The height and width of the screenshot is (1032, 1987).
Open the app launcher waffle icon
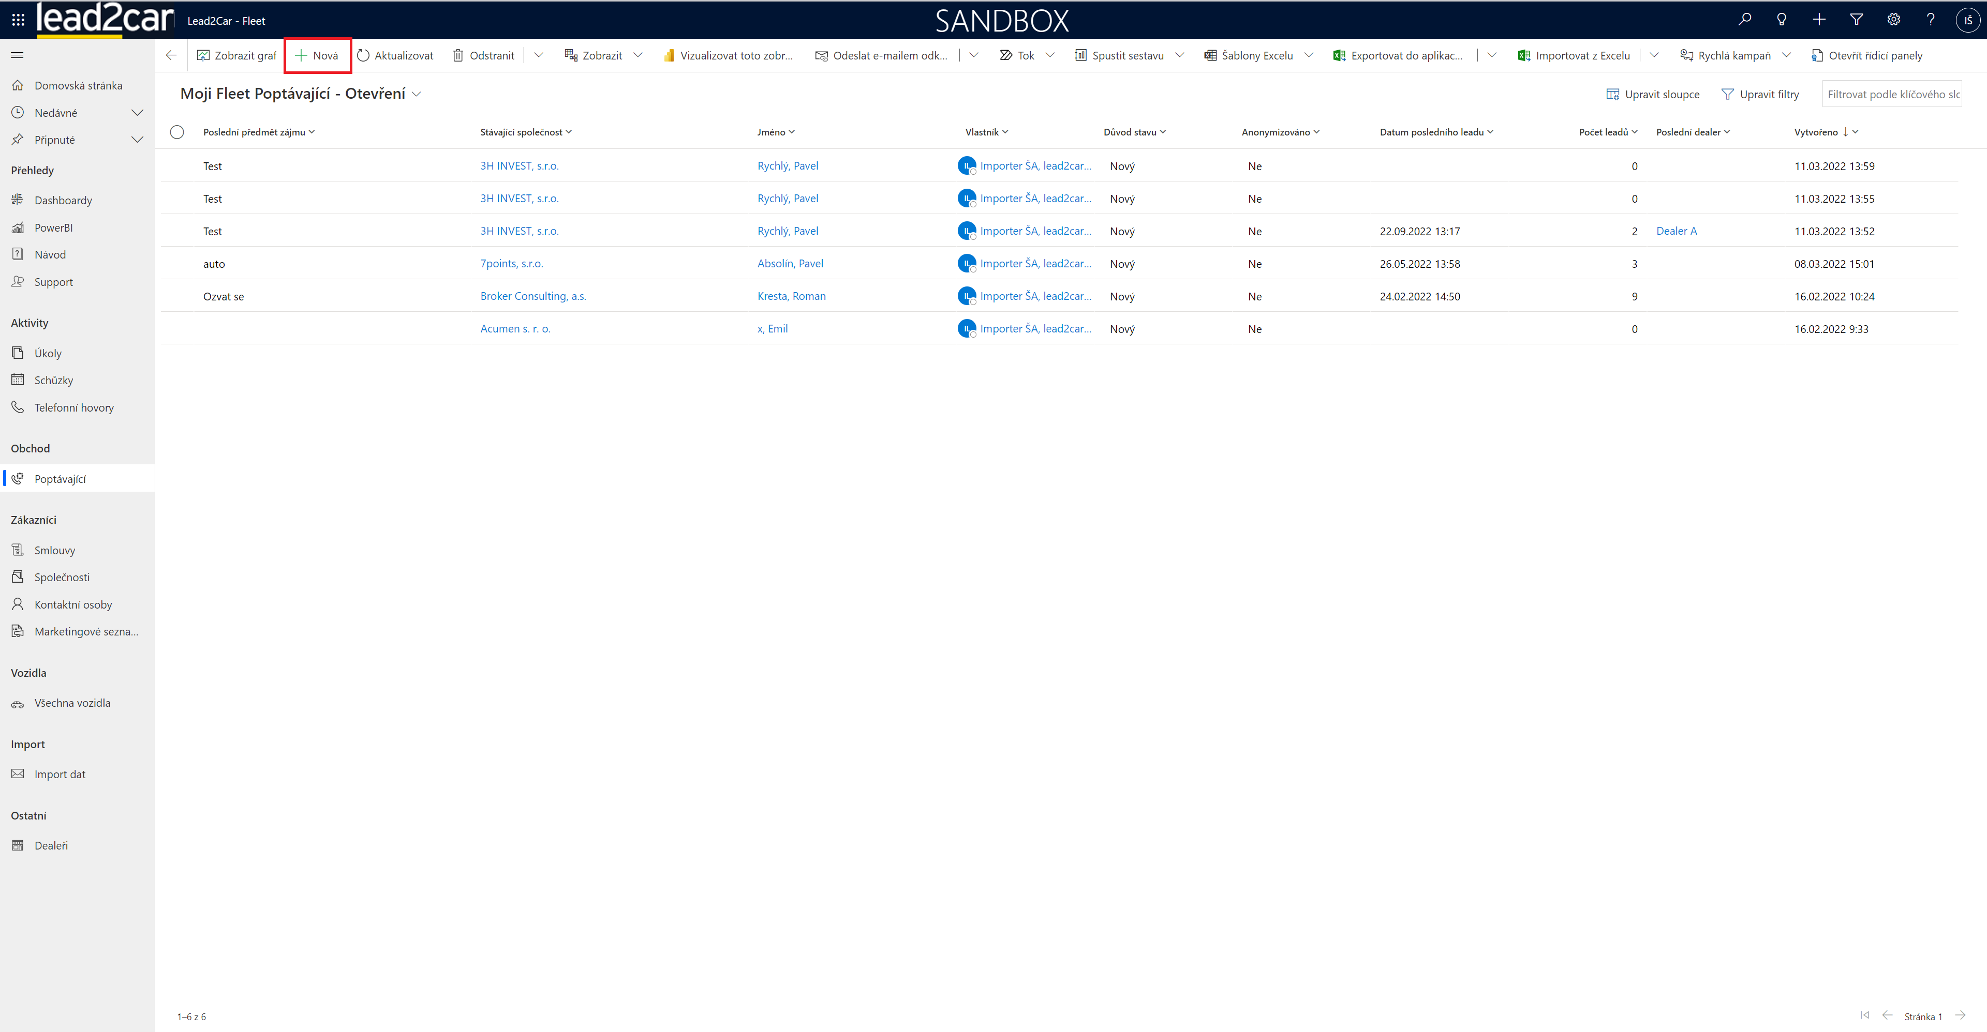click(18, 20)
